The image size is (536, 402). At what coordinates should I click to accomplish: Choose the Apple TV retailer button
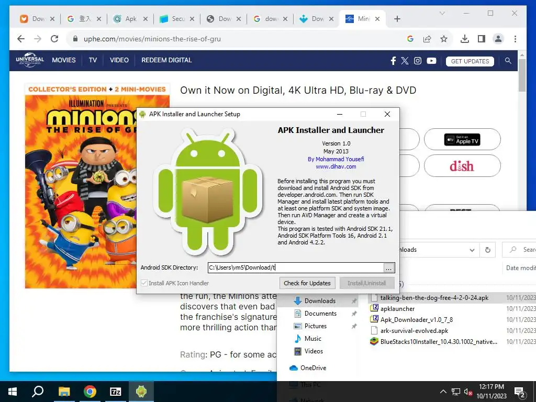(x=462, y=139)
